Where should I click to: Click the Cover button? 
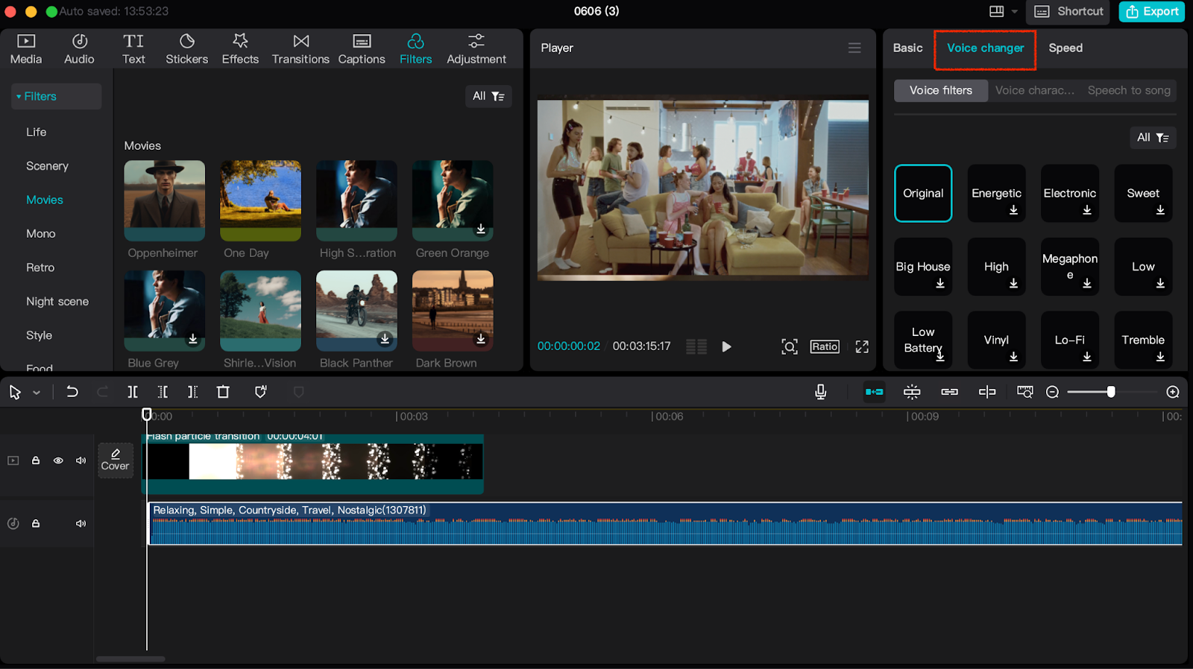pyautogui.click(x=116, y=460)
